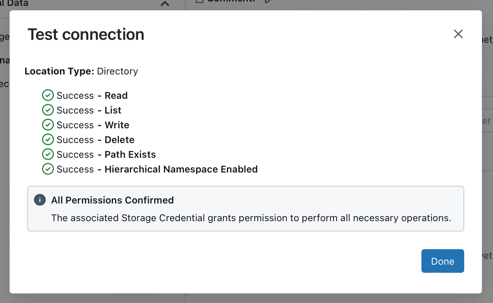Click the Read success checkmark icon

48,95
